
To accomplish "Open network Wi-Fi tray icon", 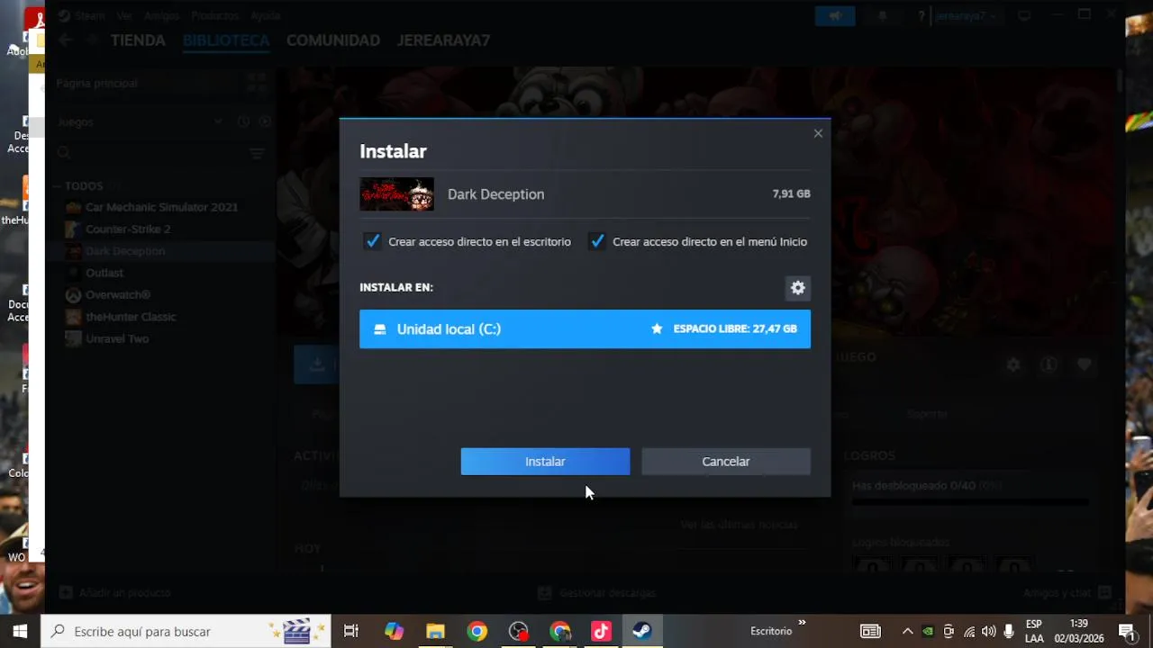I will click(x=969, y=632).
